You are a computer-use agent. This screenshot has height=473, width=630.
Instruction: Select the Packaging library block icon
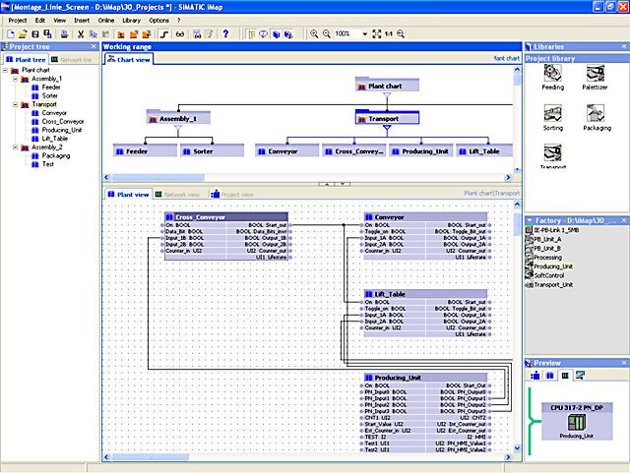coord(595,113)
